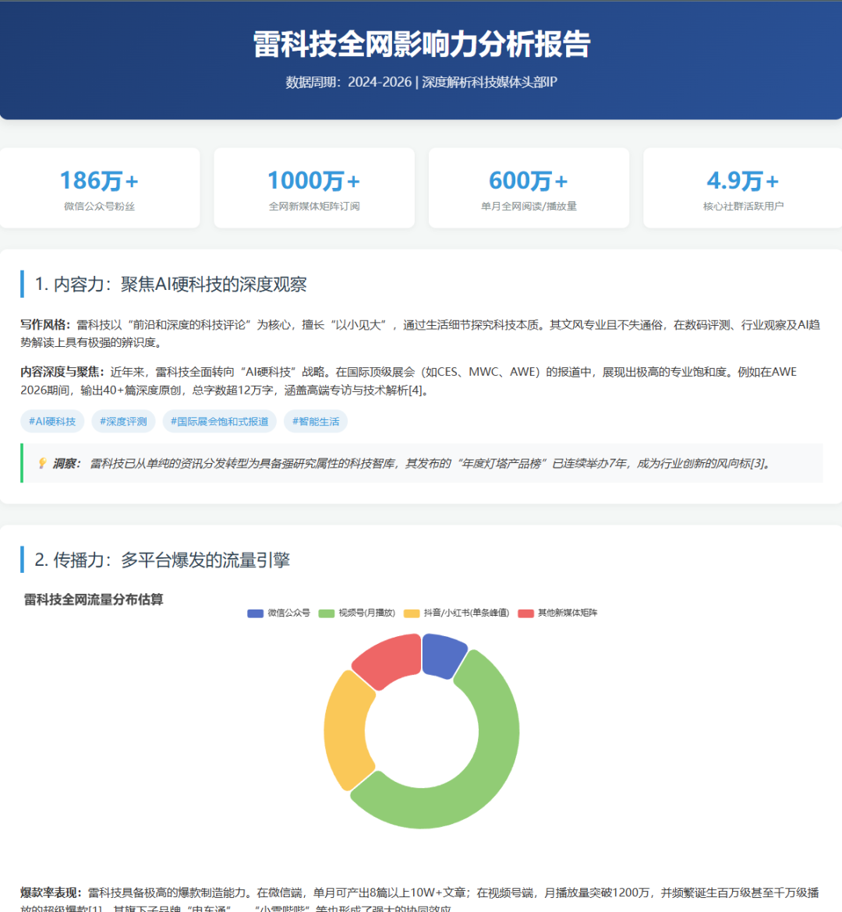Click heading 2. 传播力：多平台爆发的流量引擎
The width and height of the screenshot is (842, 912).
[161, 560]
